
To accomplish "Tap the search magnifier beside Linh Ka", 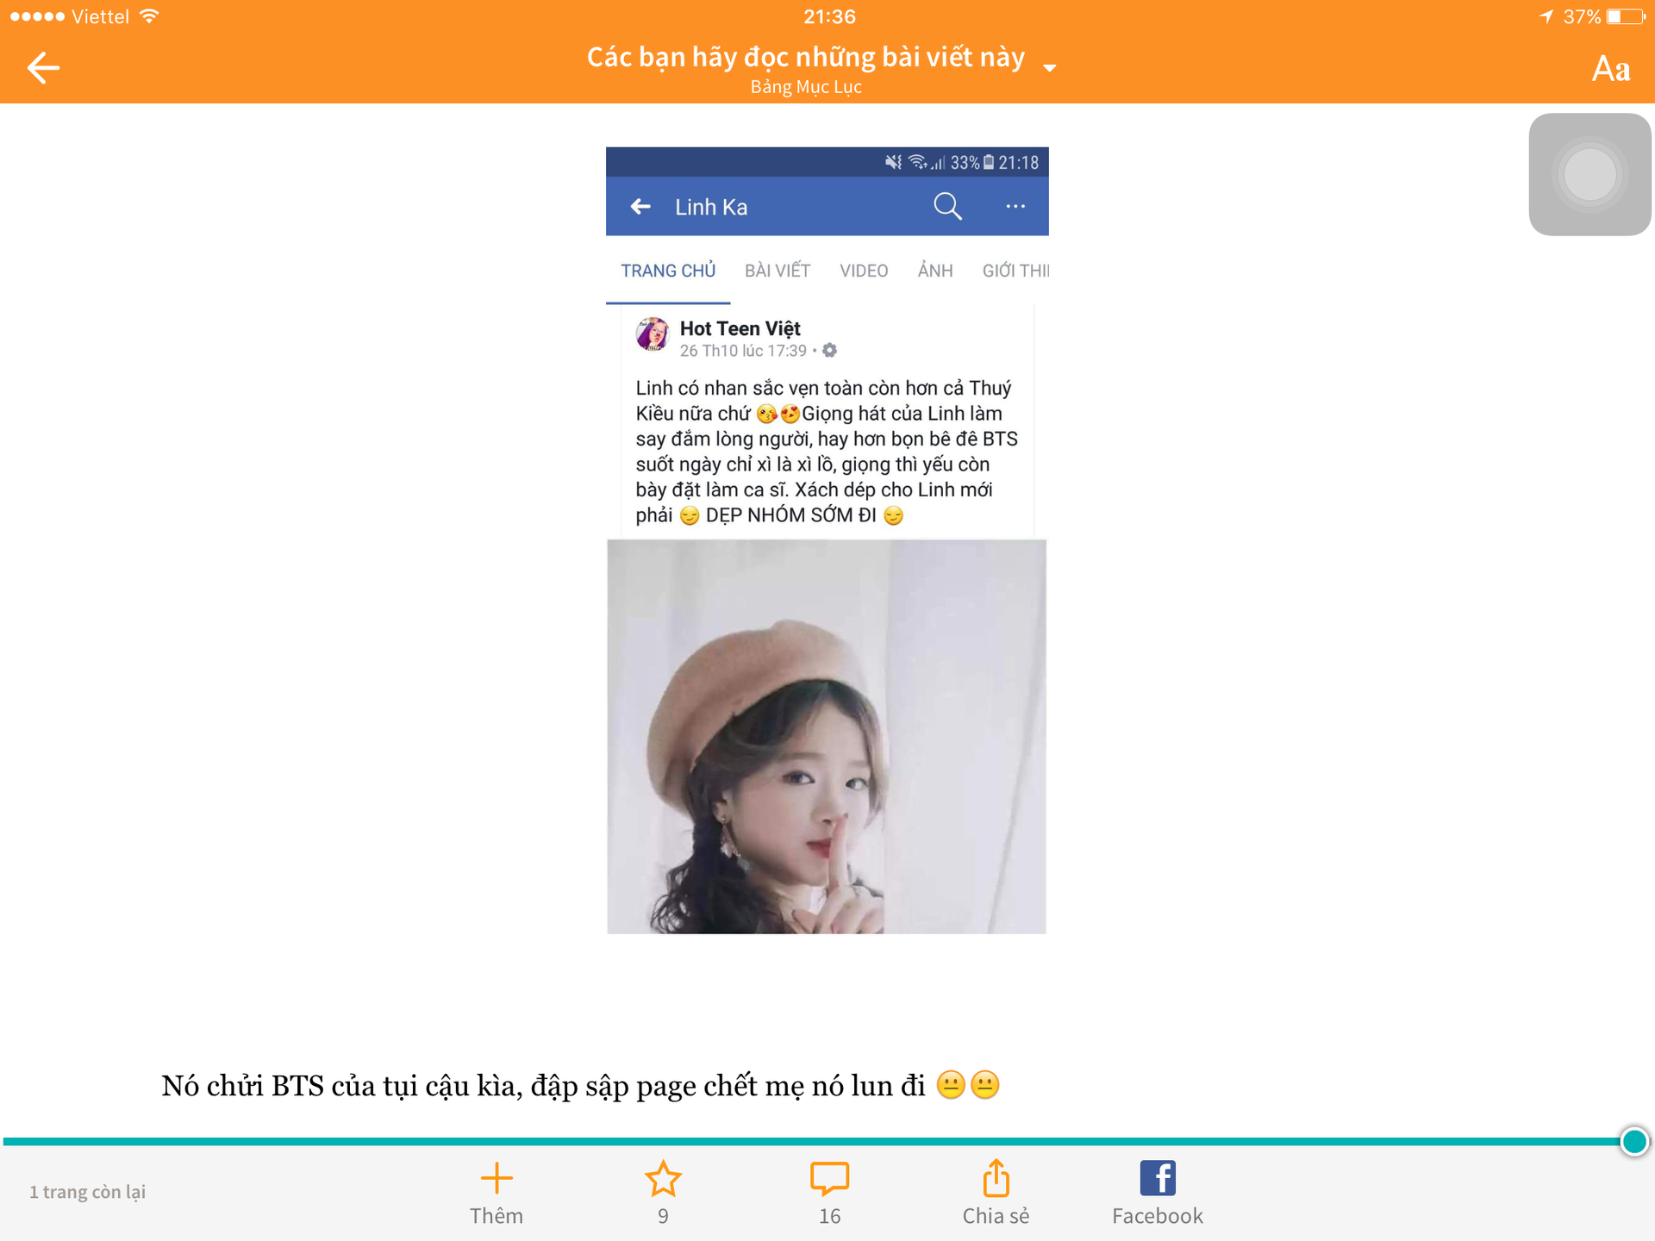I will [947, 206].
